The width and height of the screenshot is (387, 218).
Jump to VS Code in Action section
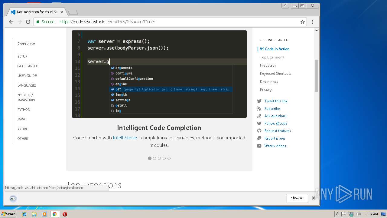click(x=275, y=49)
